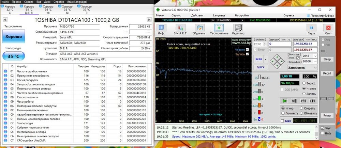Open Просмотр буфера buffer view
The height and width of the screenshot is (148, 341).
click(320, 16)
